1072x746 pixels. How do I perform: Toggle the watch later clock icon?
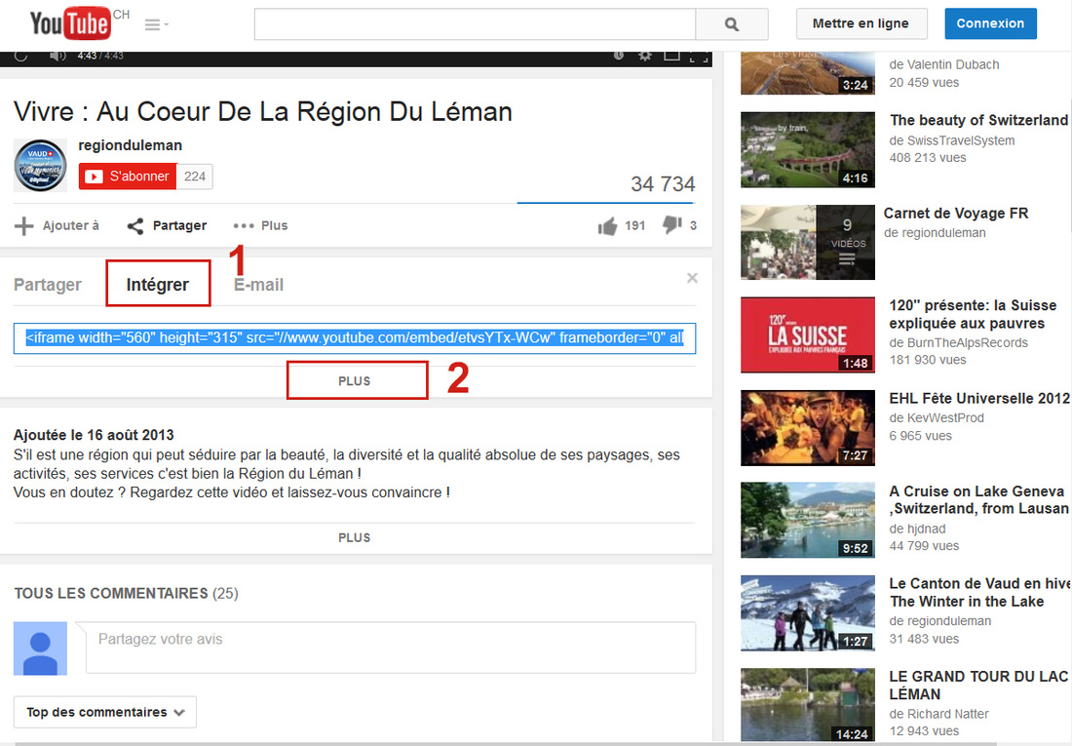(619, 56)
